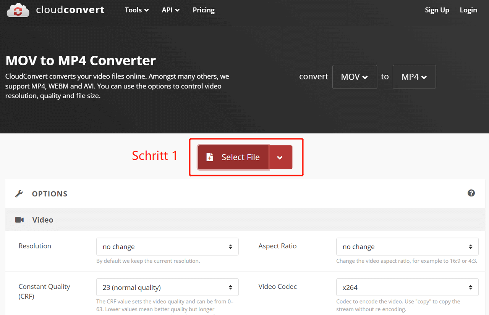
Task: Go to the Pricing page
Action: 204,10
